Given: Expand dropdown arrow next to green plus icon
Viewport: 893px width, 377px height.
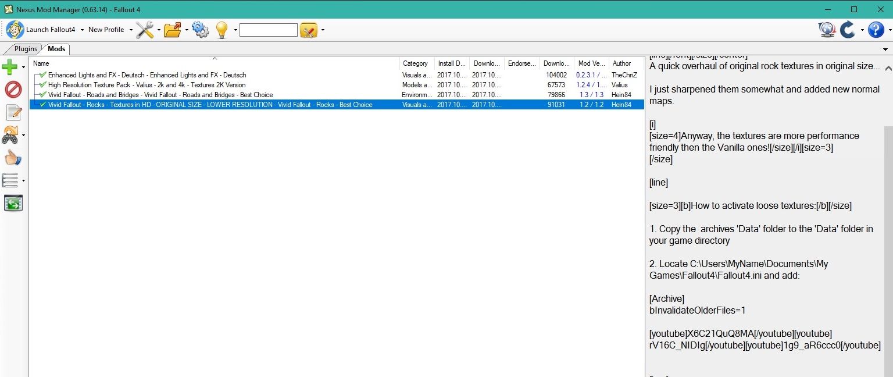Looking at the screenshot, I should (23, 67).
